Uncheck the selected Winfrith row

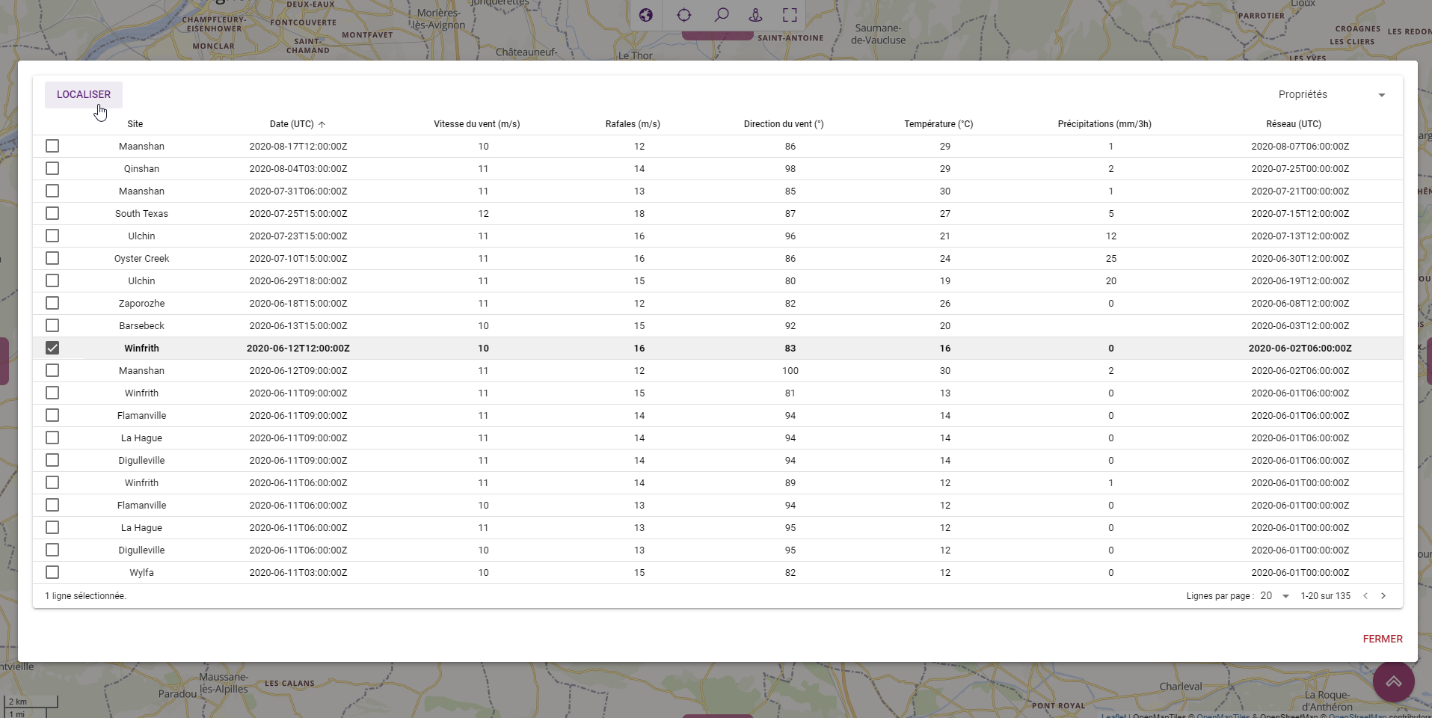pos(52,348)
